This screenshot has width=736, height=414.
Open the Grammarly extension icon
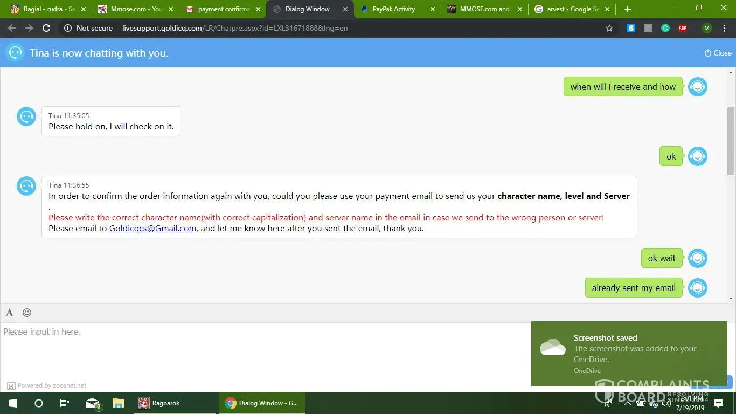[x=665, y=28]
